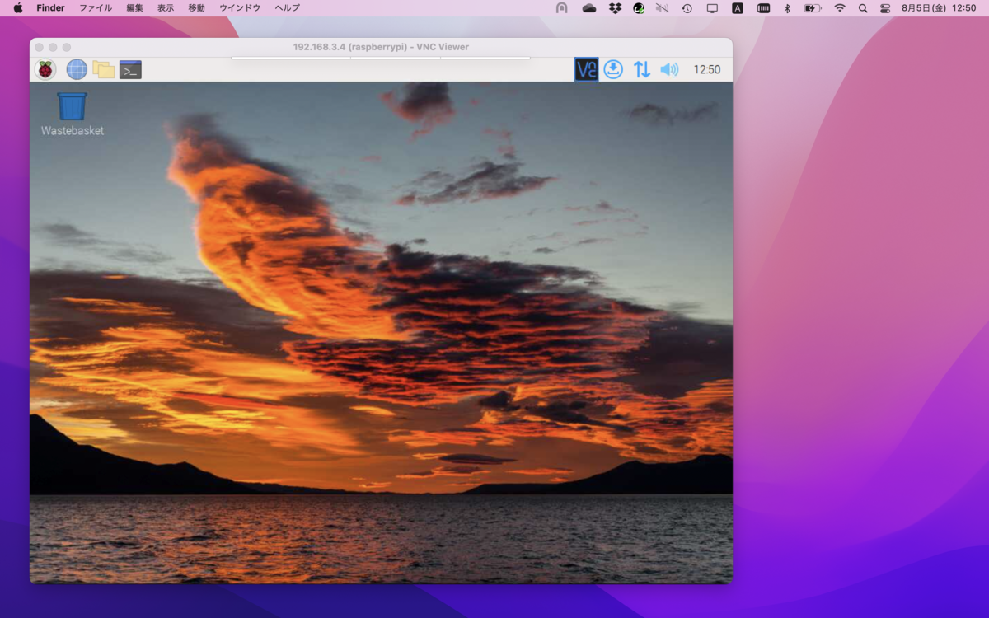989x618 pixels.
Task: Open the 表示 menu
Action: tap(166, 8)
